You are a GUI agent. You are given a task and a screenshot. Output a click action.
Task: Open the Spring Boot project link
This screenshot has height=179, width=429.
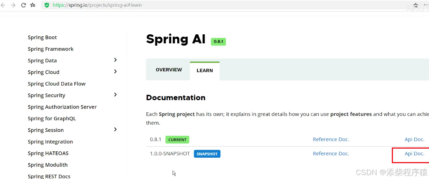42,37
